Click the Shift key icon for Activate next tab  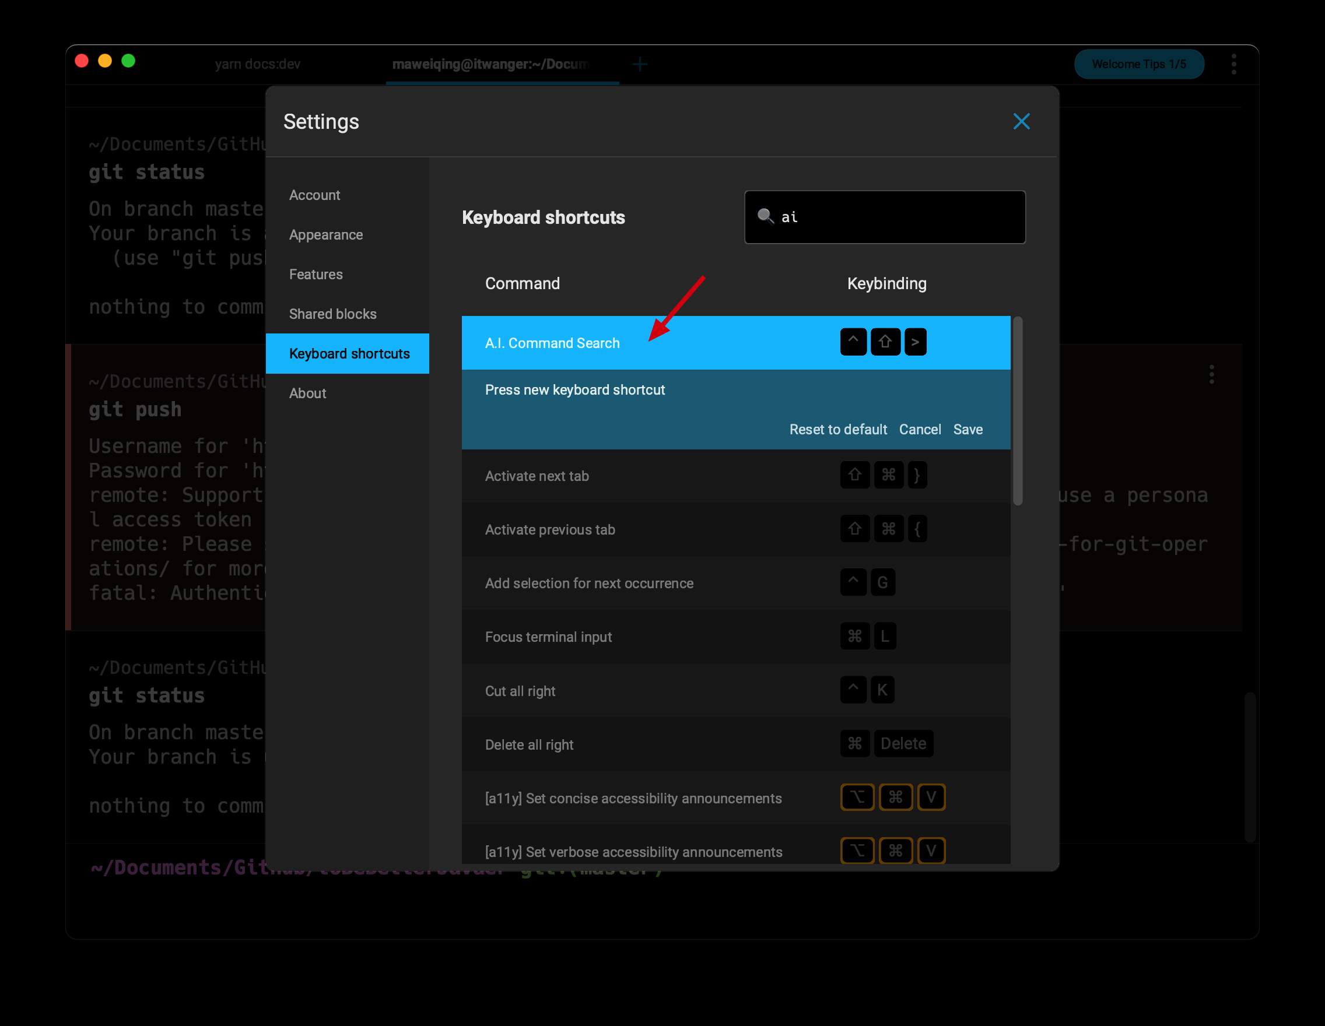pos(854,475)
